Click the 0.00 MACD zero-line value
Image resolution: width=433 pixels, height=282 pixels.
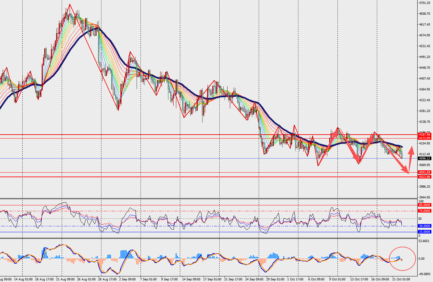coord(422,259)
